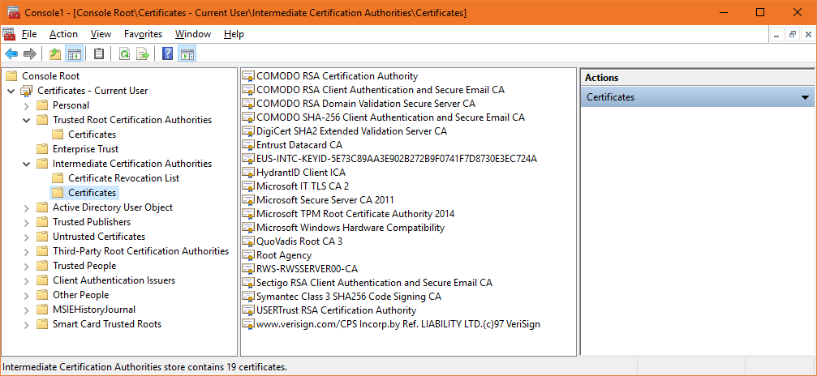Click the Certificates - Current User snap-in icon
Image resolution: width=817 pixels, height=376 pixels.
pos(27,91)
